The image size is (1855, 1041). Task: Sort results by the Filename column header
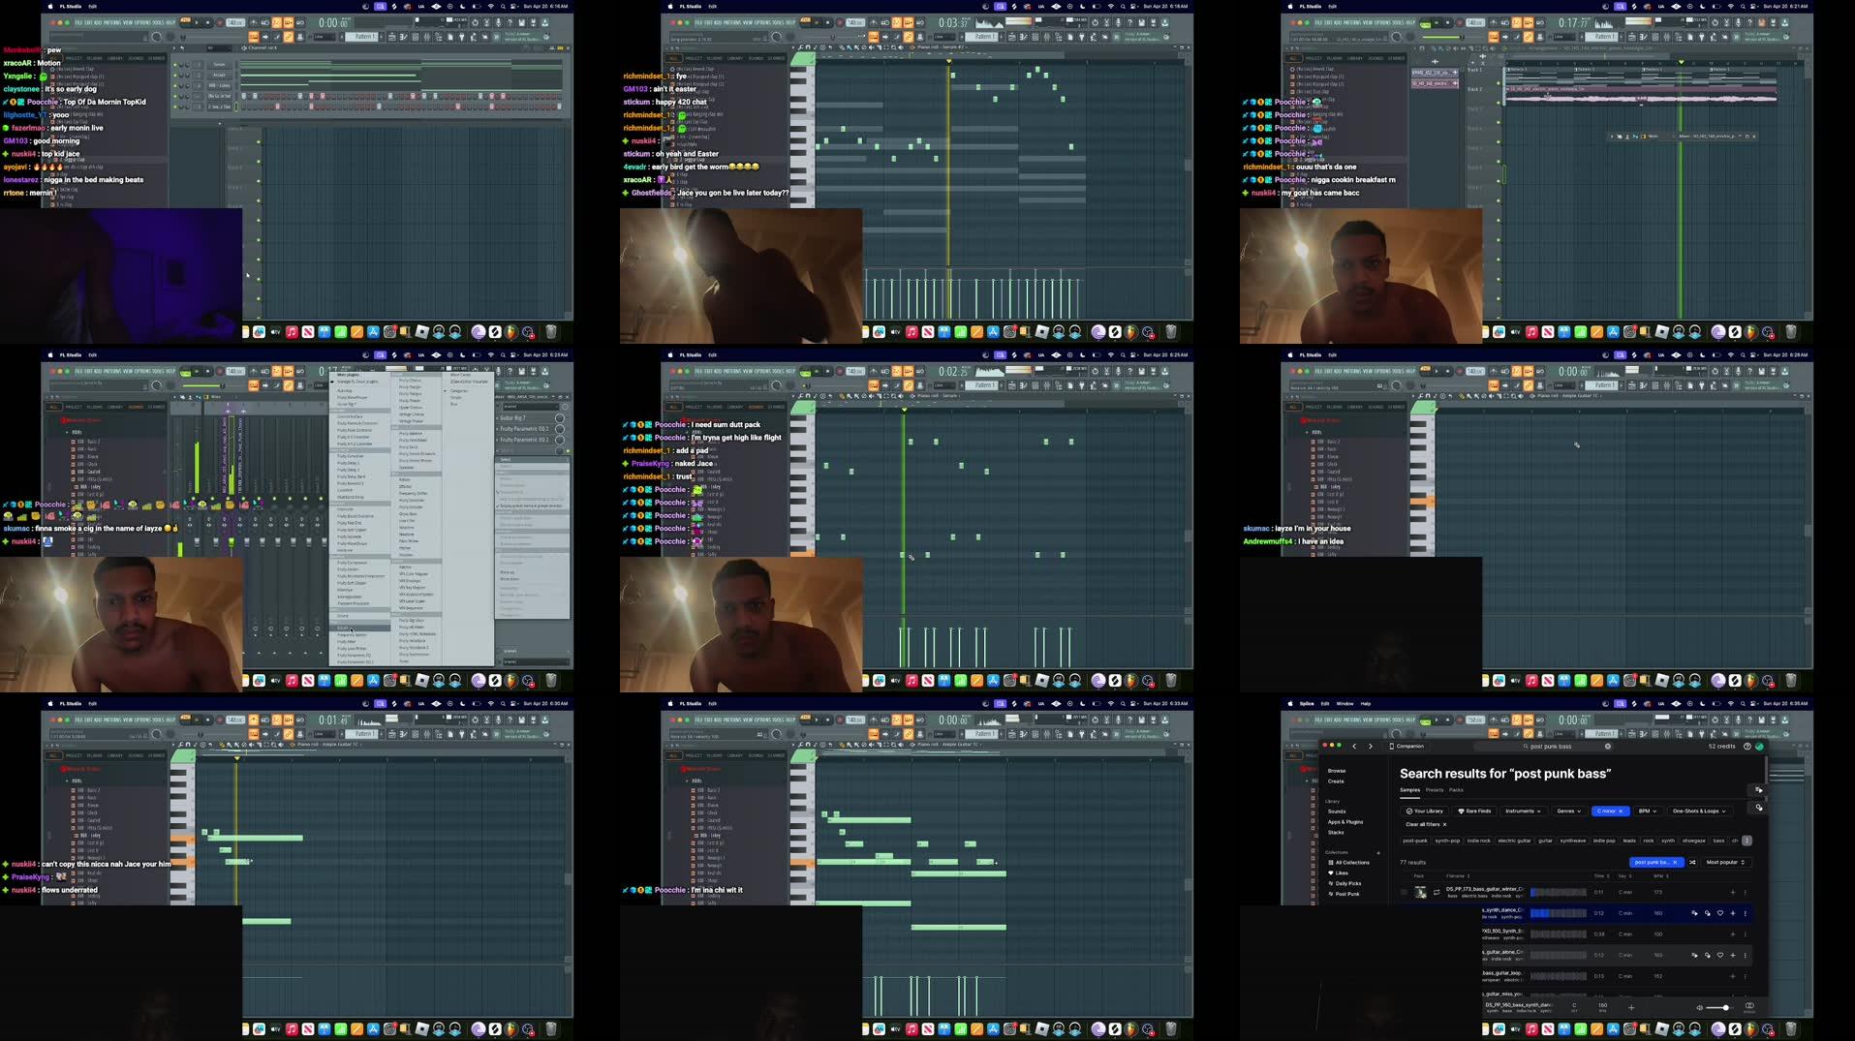[x=1458, y=876]
